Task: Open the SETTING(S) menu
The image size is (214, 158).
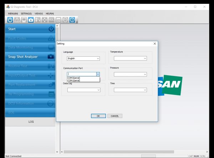Action: pos(26,14)
